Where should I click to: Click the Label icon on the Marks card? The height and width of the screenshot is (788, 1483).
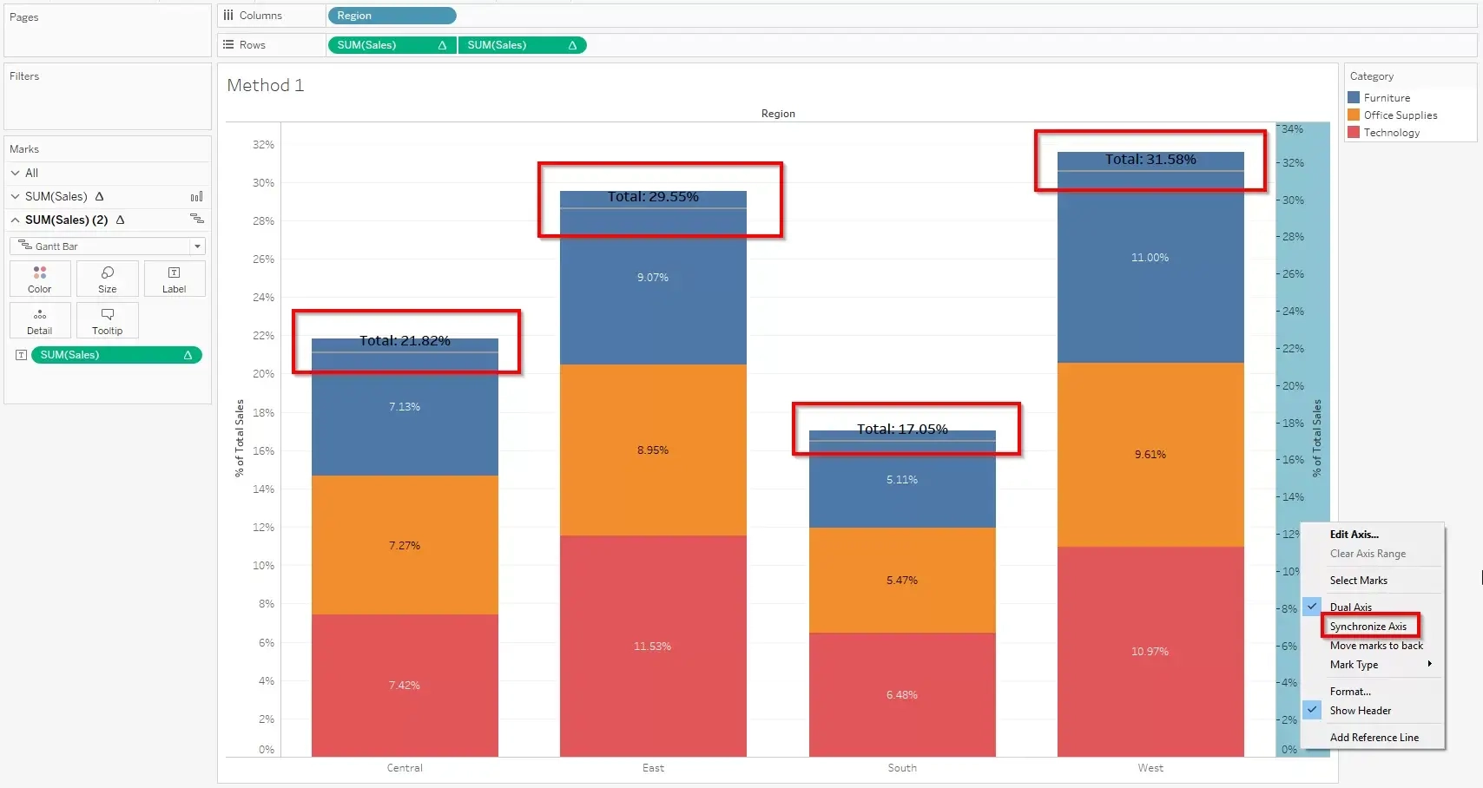174,278
